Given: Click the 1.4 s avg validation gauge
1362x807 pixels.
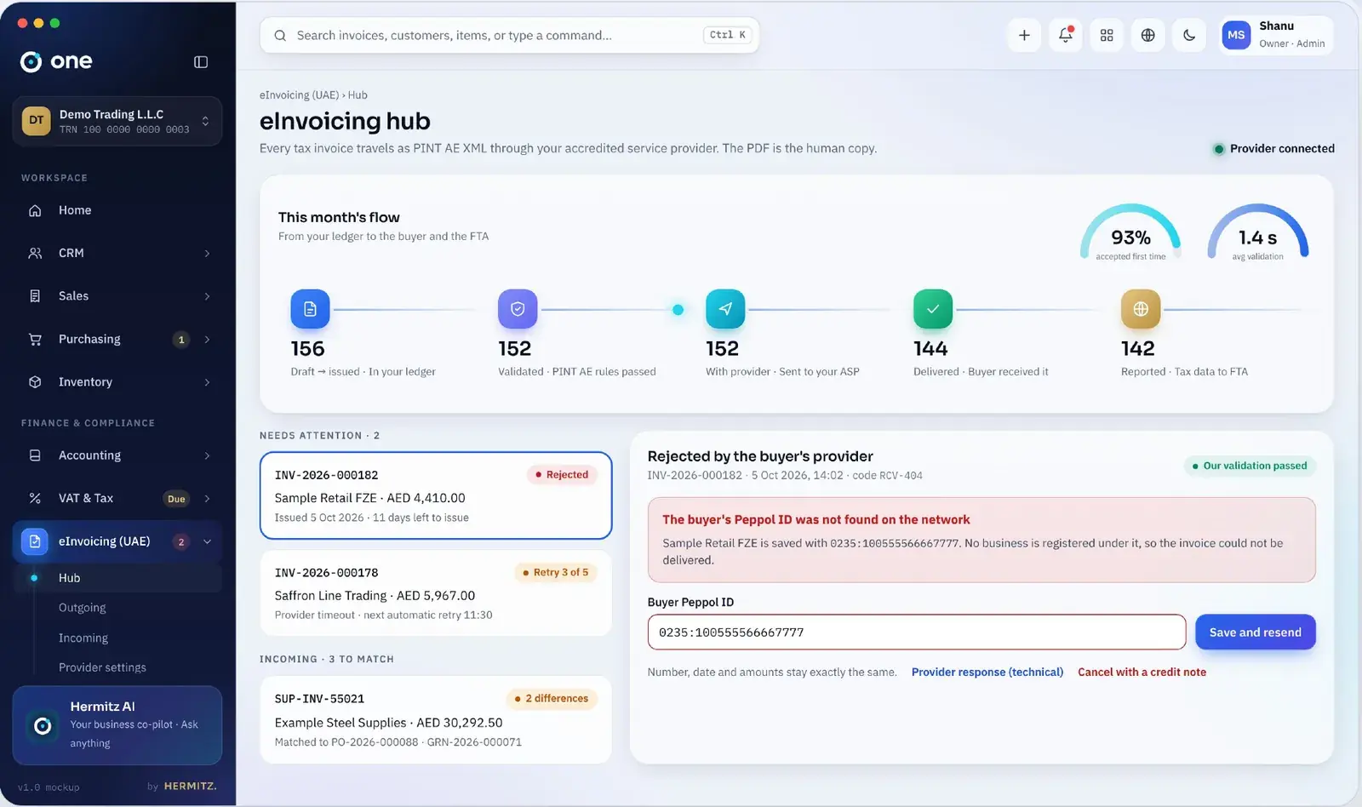Looking at the screenshot, I should click(1258, 232).
